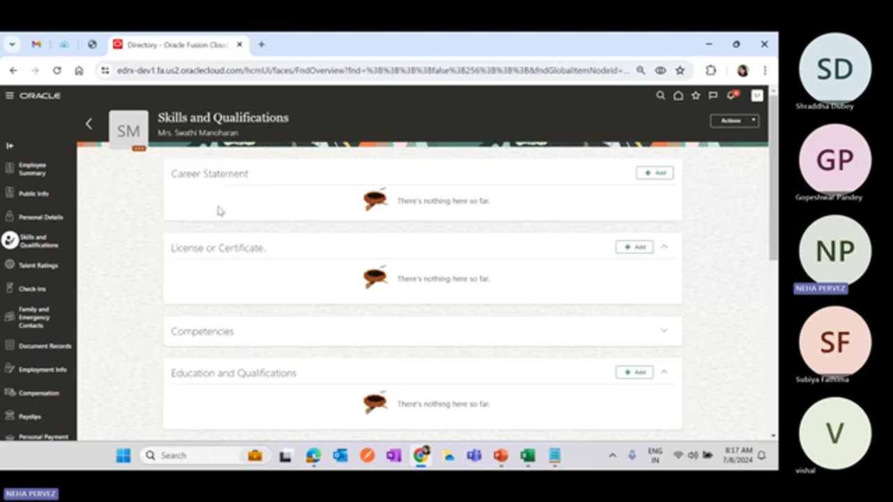The height and width of the screenshot is (502, 893).
Task: Add a Career Statement
Action: pyautogui.click(x=654, y=173)
